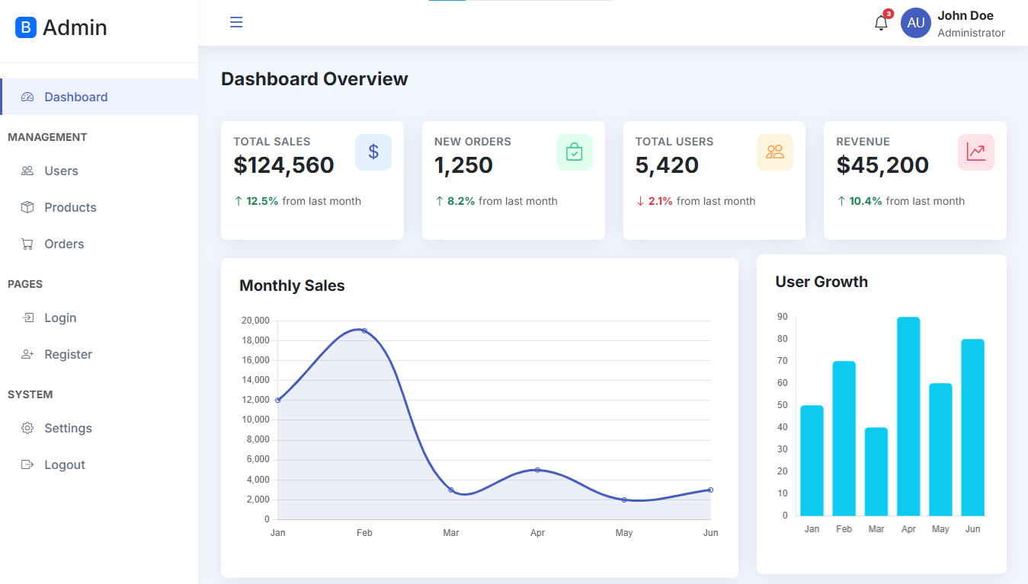1028x584 pixels.
Task: Click the people icon on Total Users card
Action: coord(775,152)
